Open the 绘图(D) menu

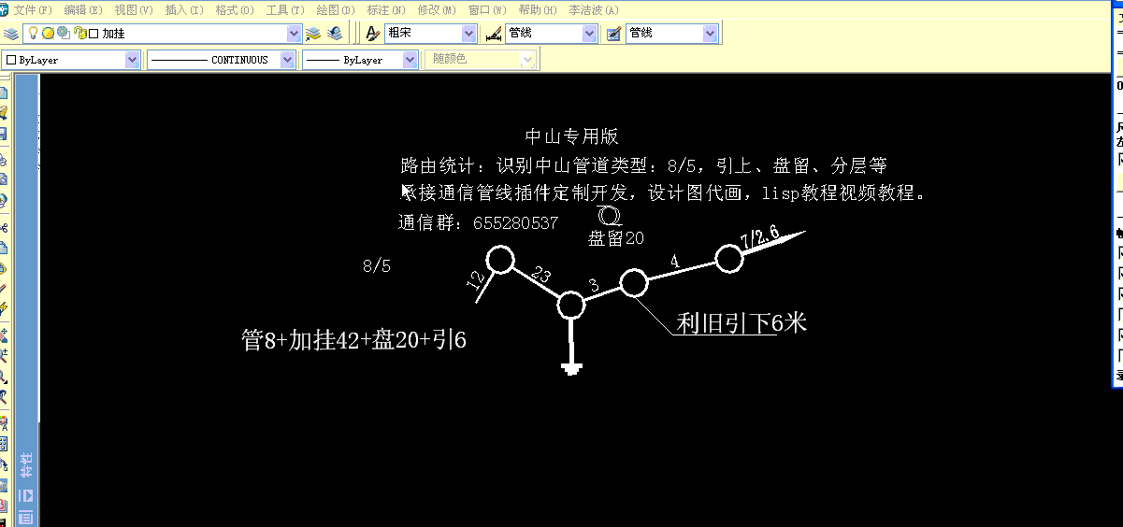point(336,9)
